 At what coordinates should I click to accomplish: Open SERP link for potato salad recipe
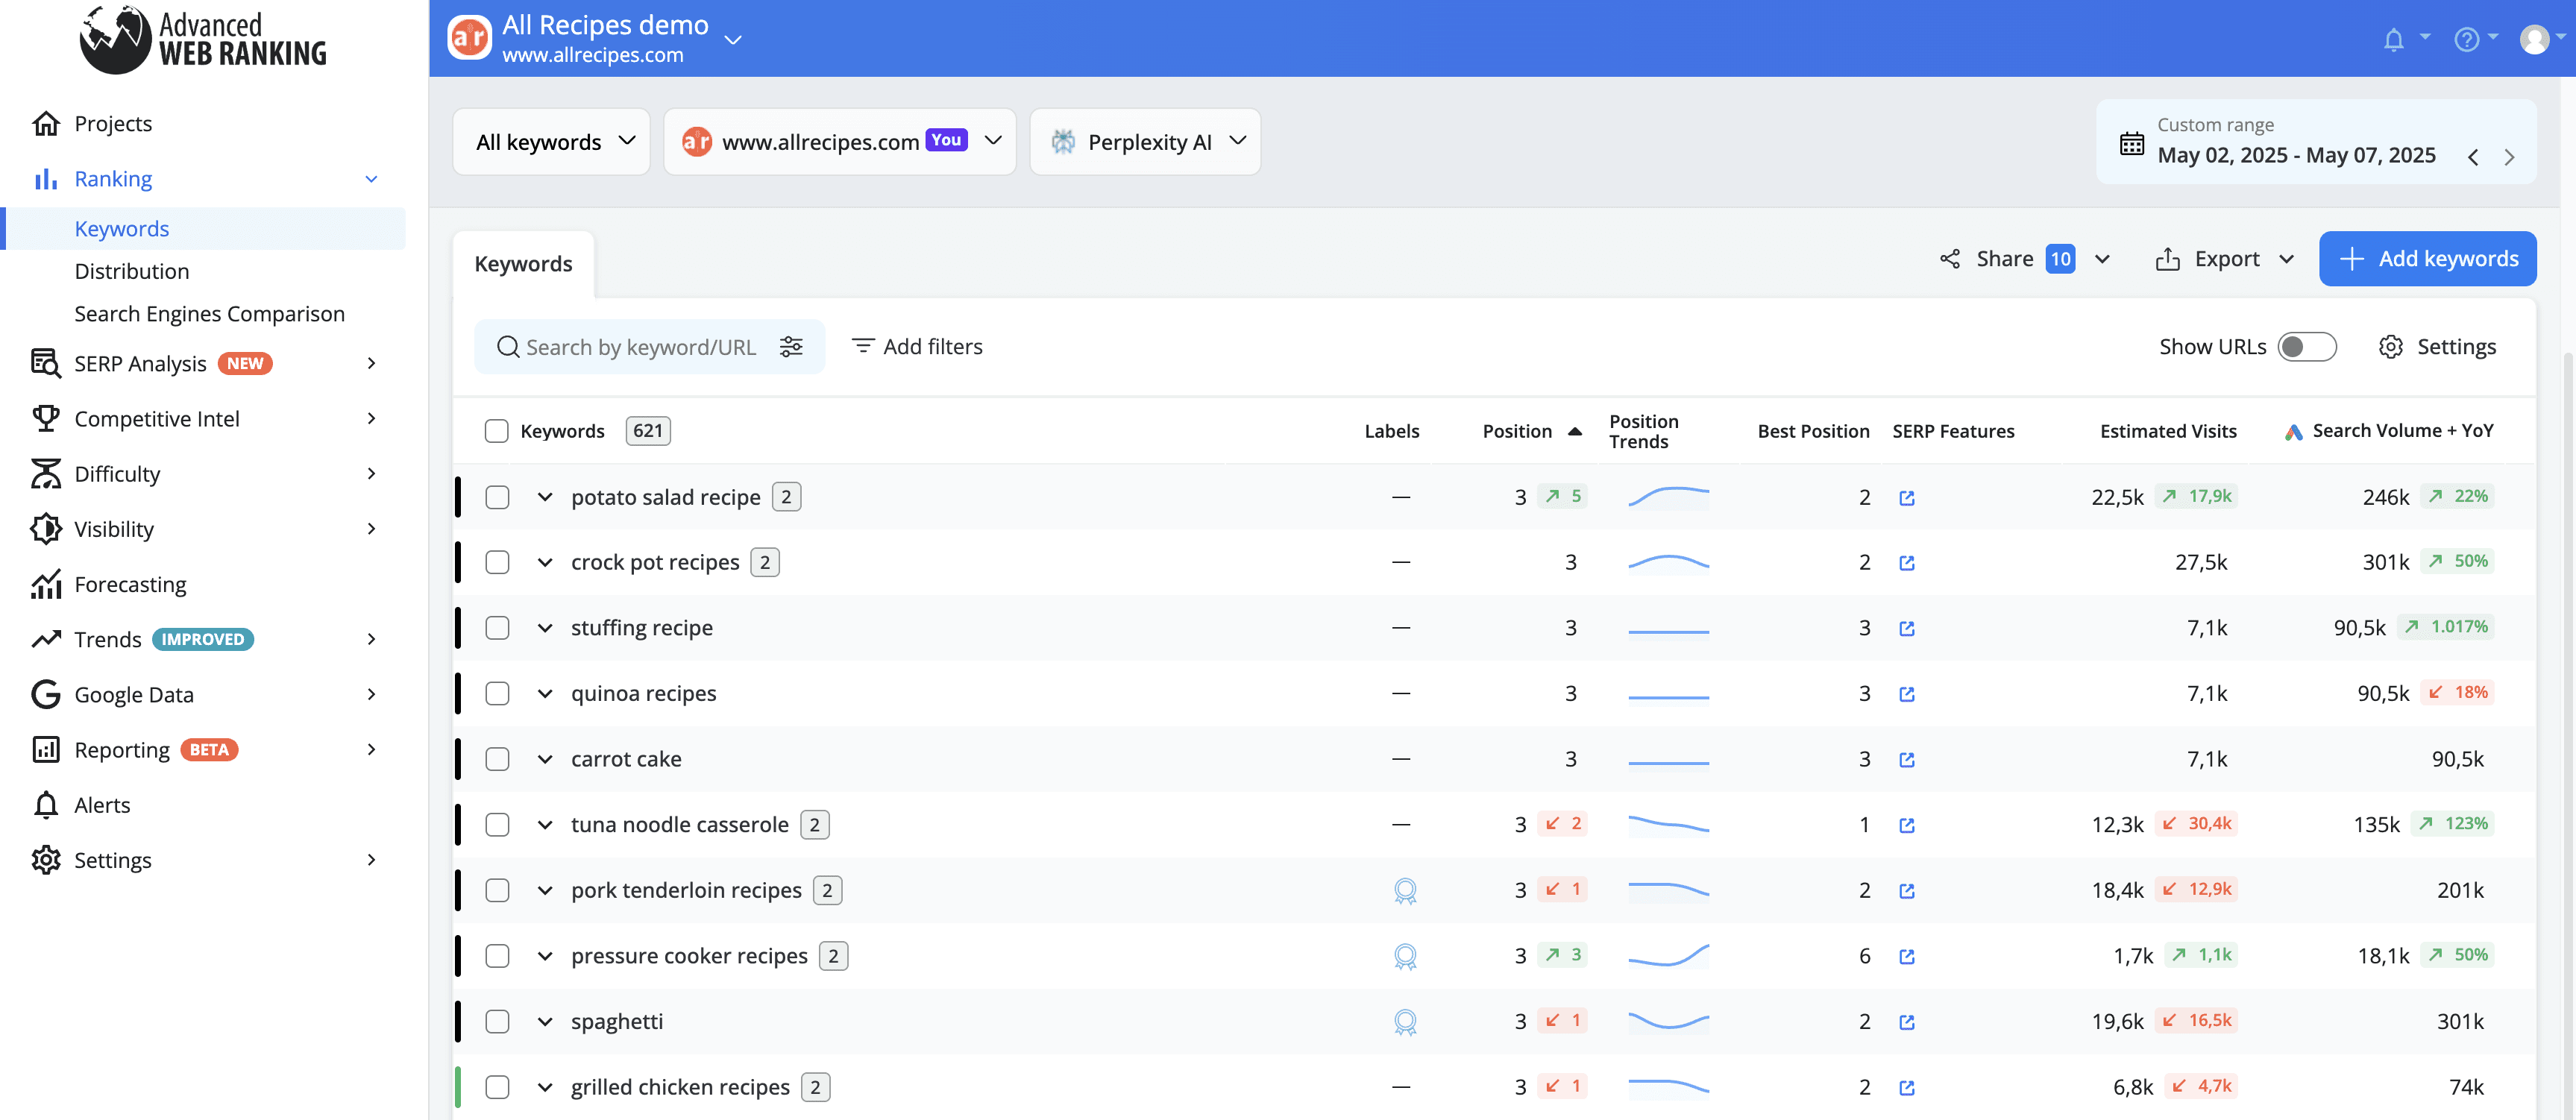click(1907, 498)
